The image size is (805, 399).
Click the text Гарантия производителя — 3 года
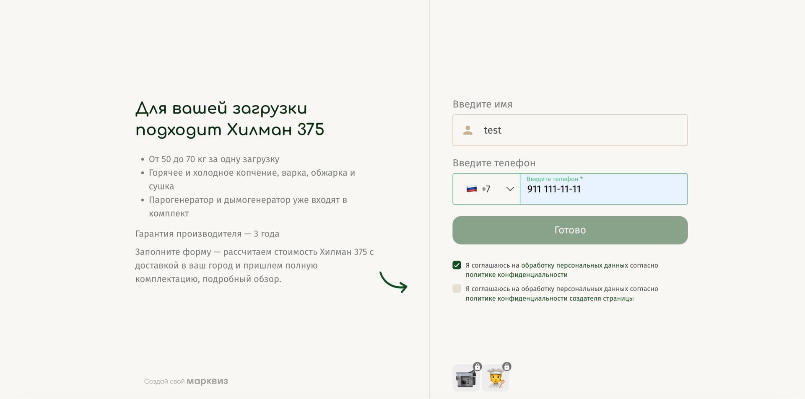coord(207,234)
